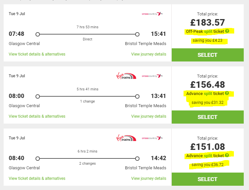The image size is (249, 190).
Task: Click help icon on £151.08 Advance split ticket
Action: 227,155
